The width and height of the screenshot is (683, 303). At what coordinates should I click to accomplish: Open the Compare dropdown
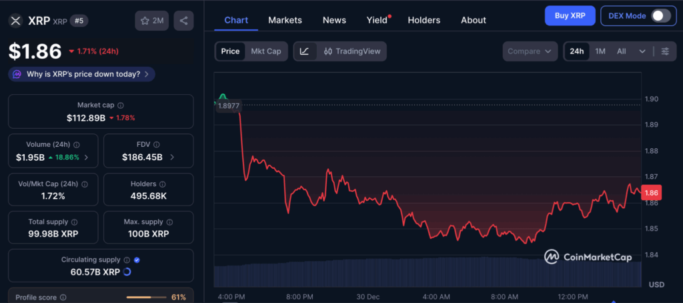point(530,51)
